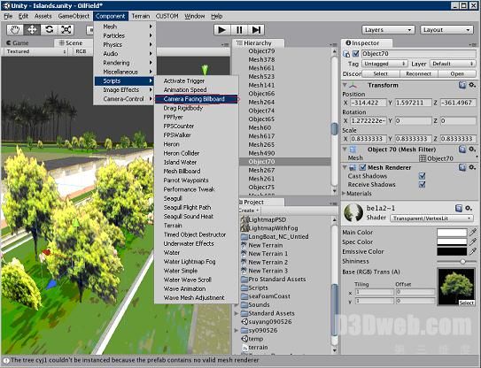Open Mesh Renderer gear settings
The width and height of the screenshot is (481, 368).
472,167
